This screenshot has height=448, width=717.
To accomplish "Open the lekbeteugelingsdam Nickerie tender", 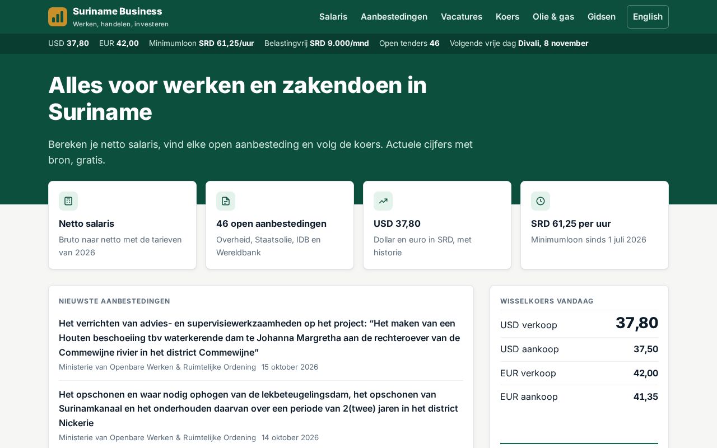I will [259, 408].
